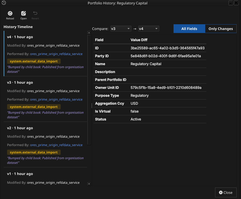
Task: Click the Reload toolbar icon
Action: (10, 15)
